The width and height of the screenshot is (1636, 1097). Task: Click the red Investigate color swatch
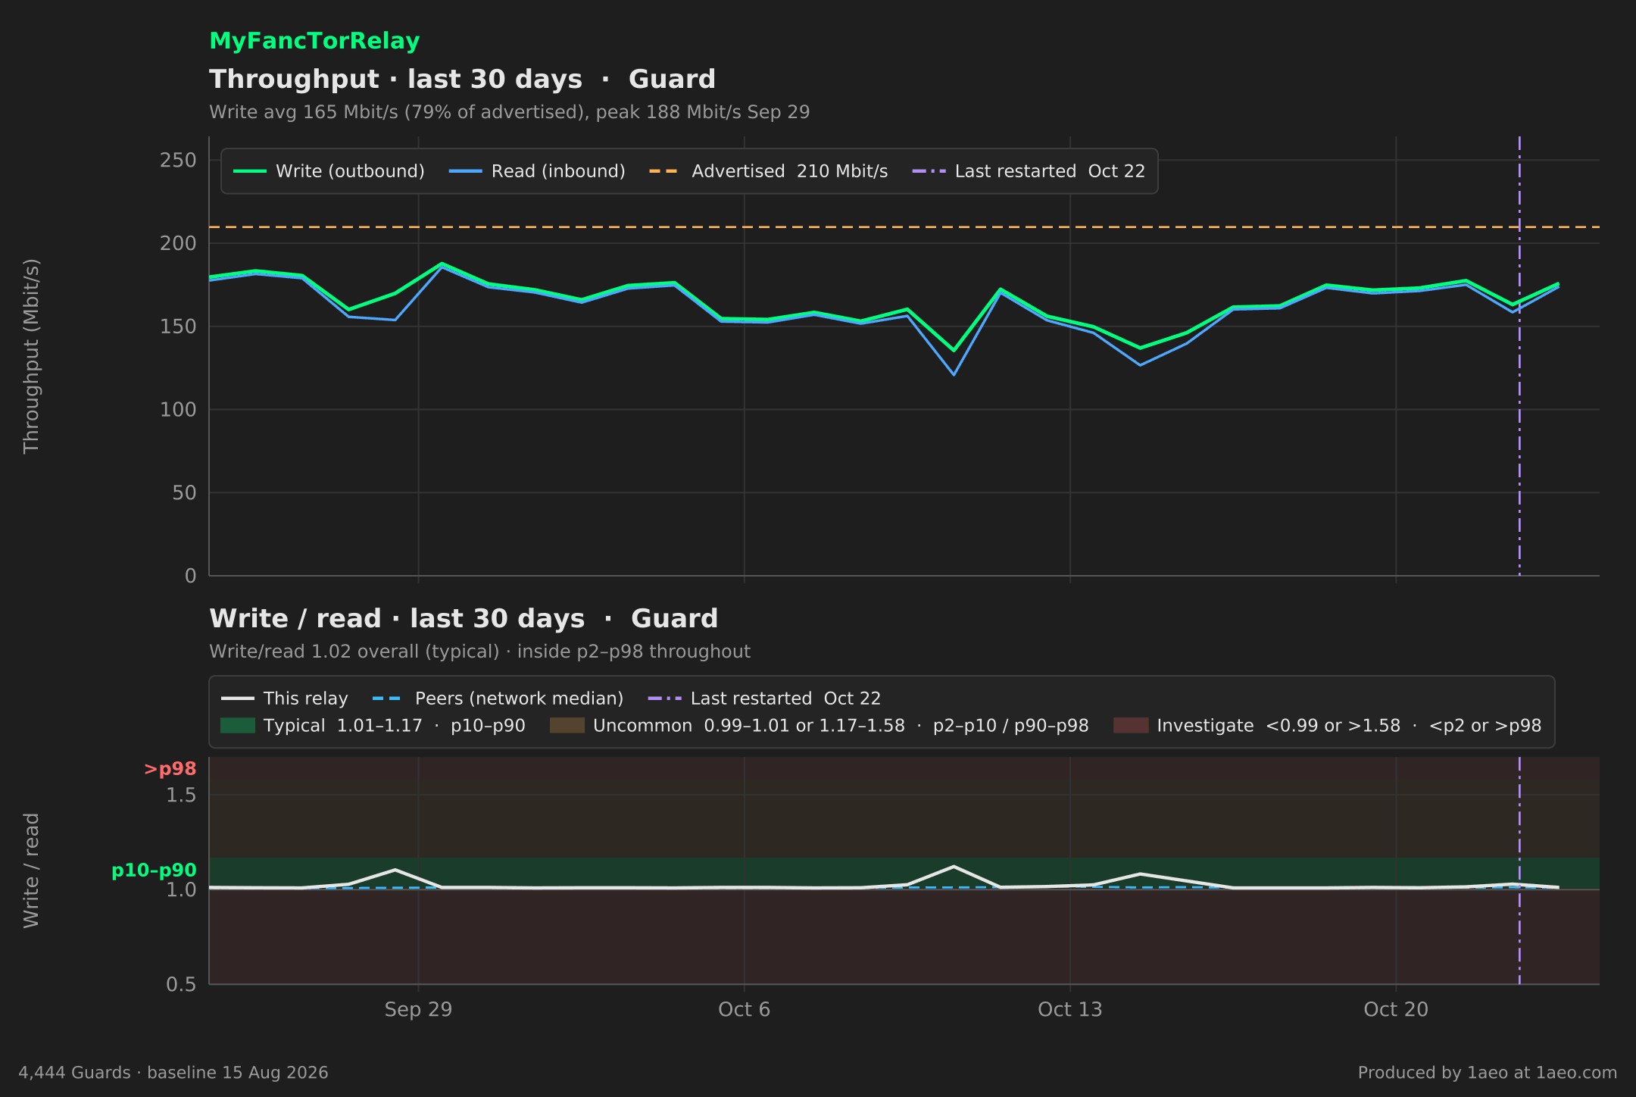[x=1131, y=726]
